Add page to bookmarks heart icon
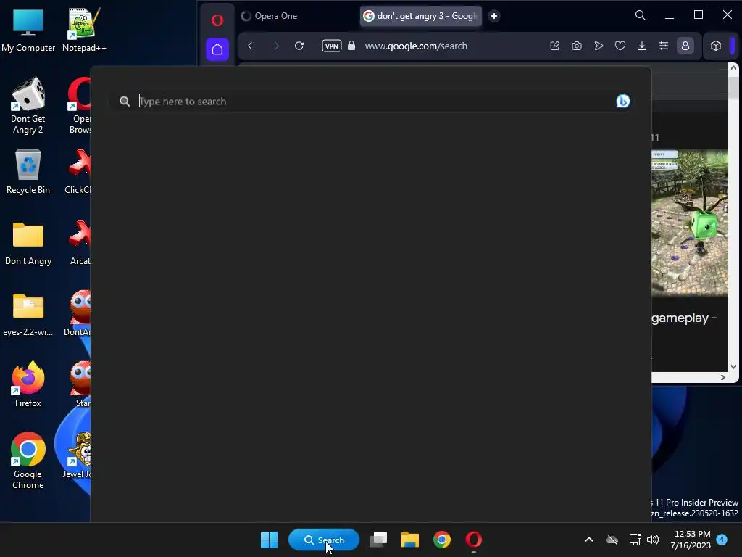This screenshot has height=557, width=742. click(620, 46)
